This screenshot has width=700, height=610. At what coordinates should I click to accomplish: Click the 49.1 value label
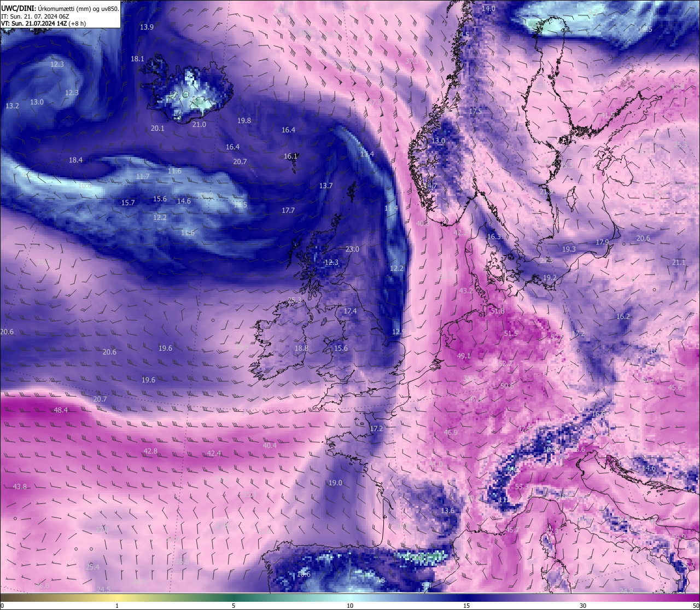464,356
